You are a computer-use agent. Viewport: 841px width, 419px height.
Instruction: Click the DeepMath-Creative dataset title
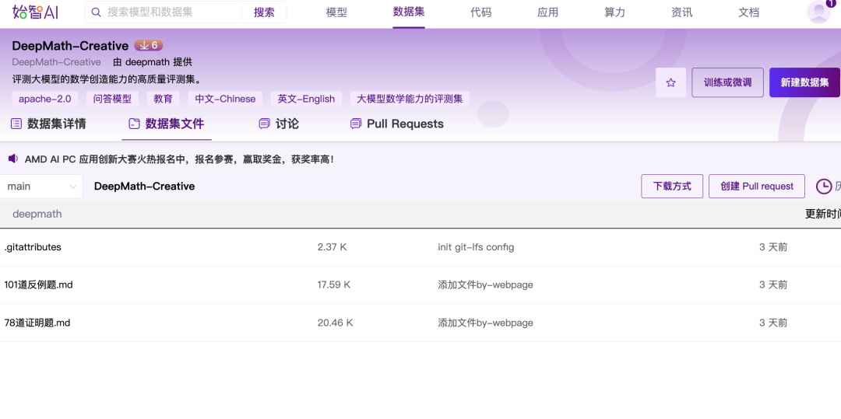click(70, 46)
